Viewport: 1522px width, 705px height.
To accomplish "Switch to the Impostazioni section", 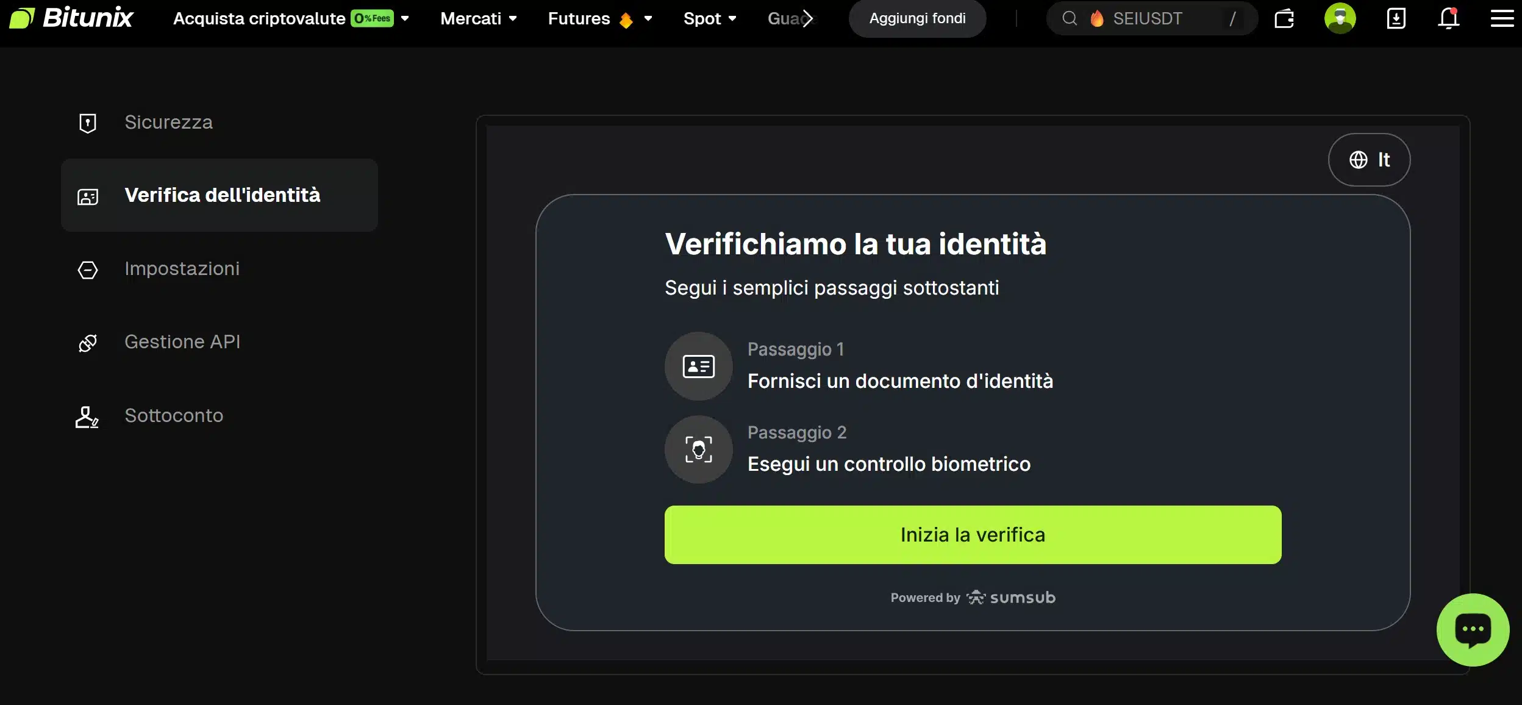I will [182, 268].
